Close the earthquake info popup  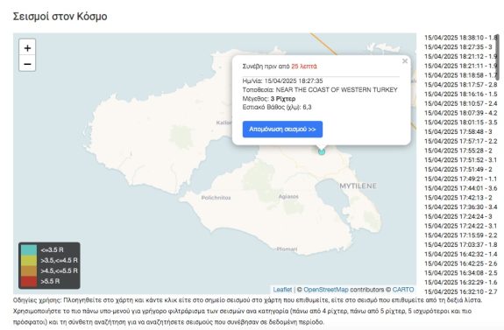pyautogui.click(x=405, y=61)
